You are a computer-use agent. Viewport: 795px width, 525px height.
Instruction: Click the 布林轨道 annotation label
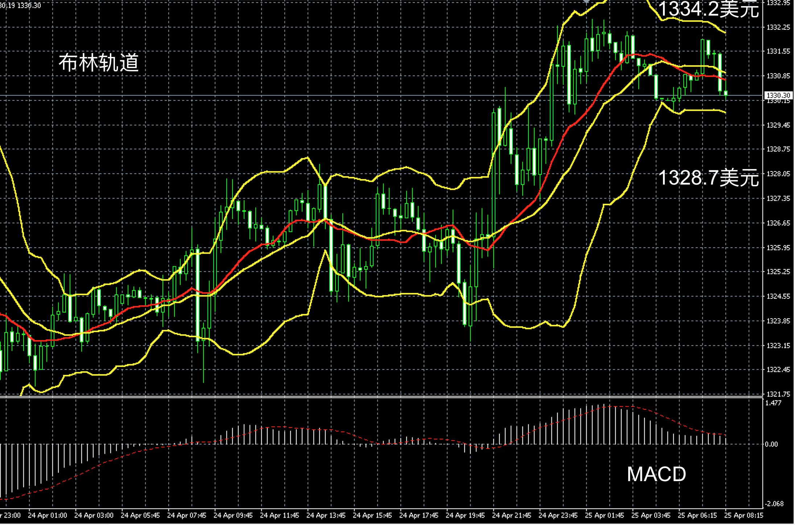point(99,62)
